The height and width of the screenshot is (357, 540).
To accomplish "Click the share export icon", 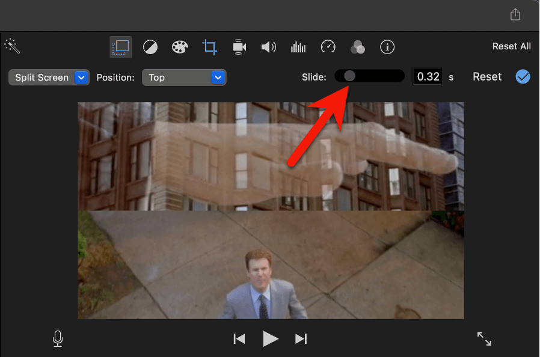I will [515, 15].
